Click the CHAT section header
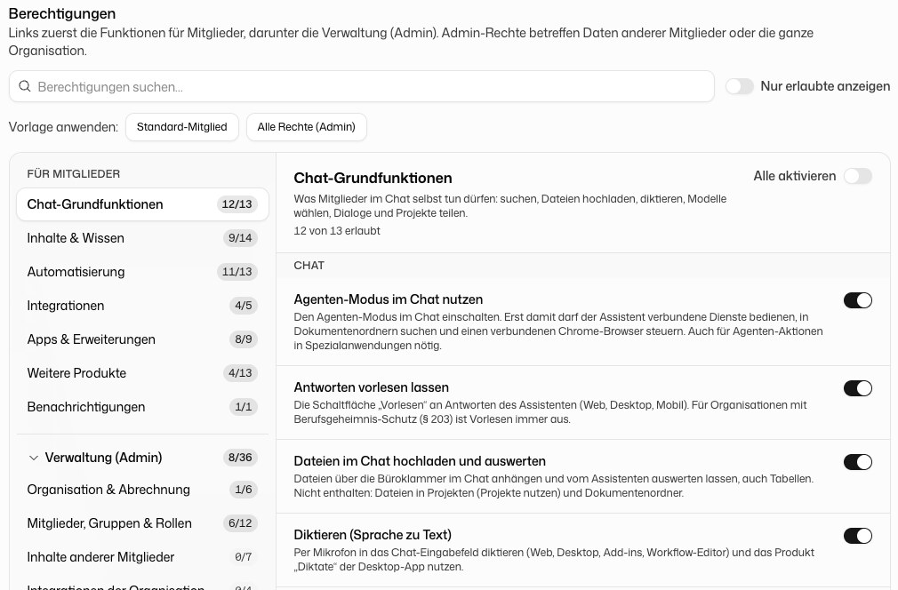The width and height of the screenshot is (898, 590). point(309,266)
